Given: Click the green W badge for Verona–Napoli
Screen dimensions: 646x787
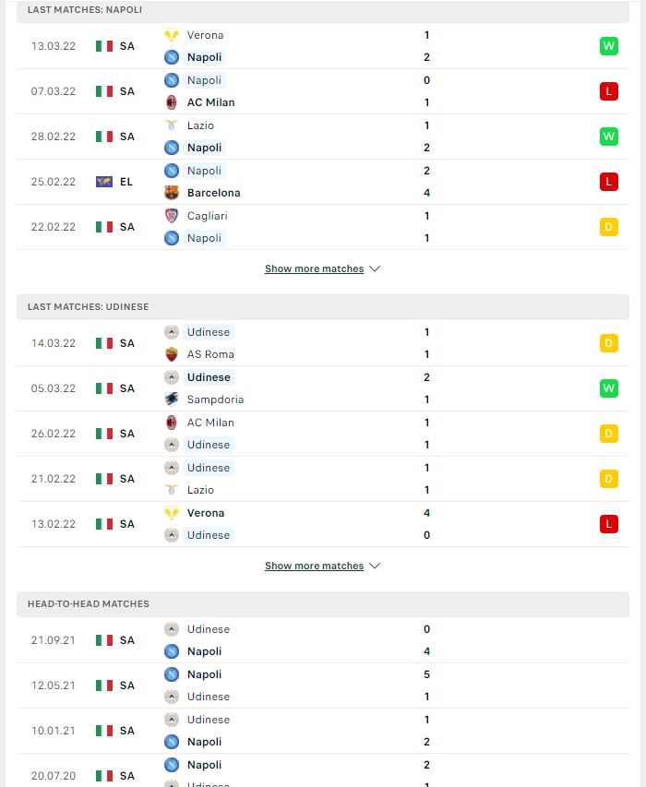Looking at the screenshot, I should (x=609, y=46).
